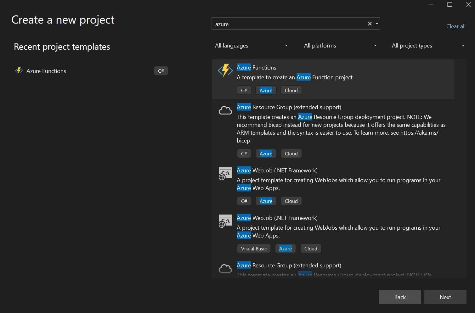Toggle the Cloud tag on Azure Resource Group
Screen dimensions: 475x313
click(x=291, y=153)
